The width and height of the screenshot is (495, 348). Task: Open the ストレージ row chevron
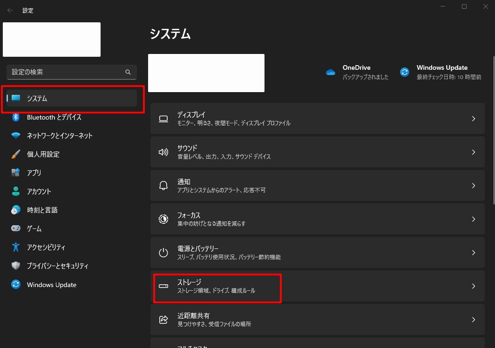473,286
